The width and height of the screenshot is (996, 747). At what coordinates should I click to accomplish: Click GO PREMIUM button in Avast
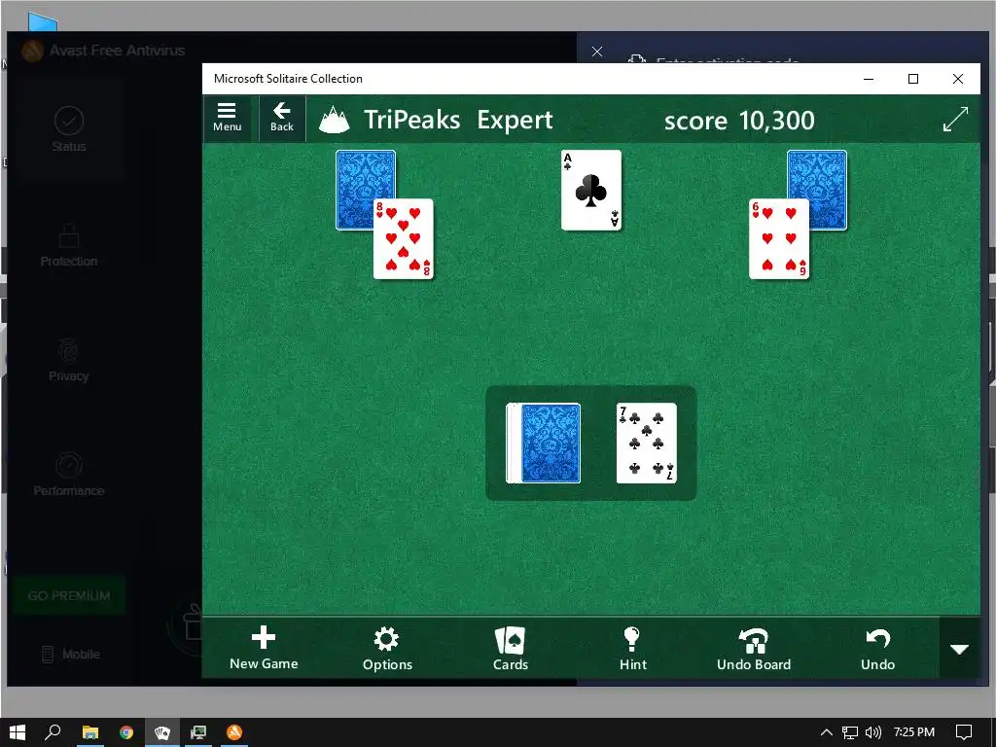[x=69, y=596]
